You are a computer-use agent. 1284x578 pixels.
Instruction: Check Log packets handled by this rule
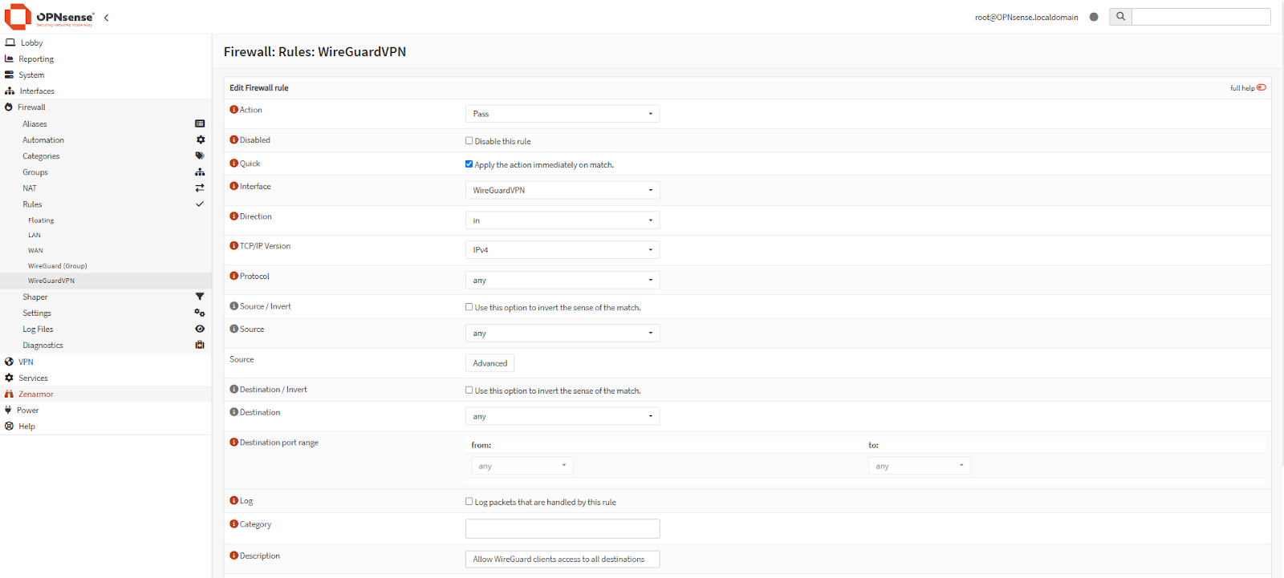tap(469, 502)
